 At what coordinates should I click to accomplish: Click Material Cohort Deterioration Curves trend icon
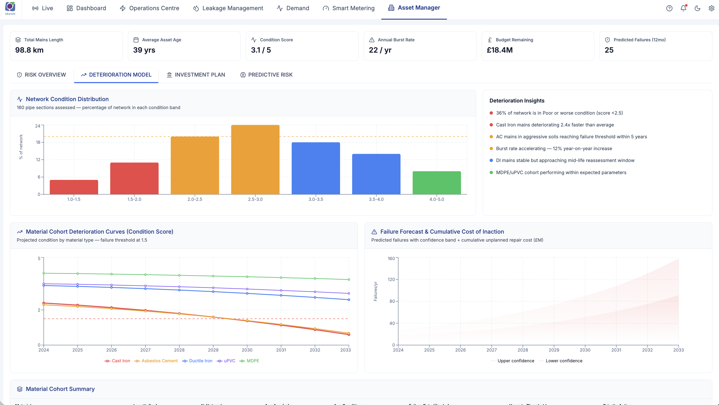(20, 232)
